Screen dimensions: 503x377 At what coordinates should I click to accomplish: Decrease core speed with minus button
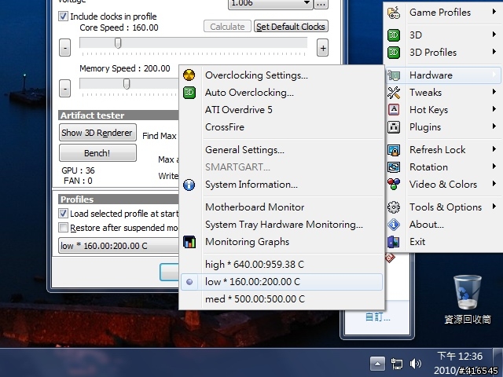click(64, 48)
